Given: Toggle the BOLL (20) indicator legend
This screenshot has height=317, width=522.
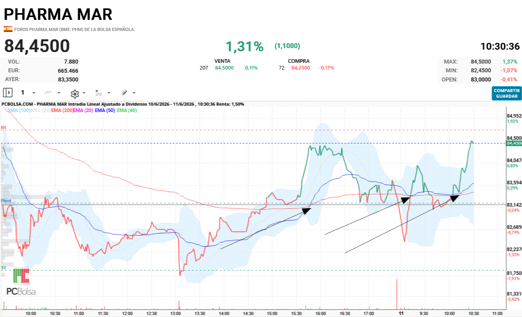Looking at the screenshot, I should tap(40, 110).
